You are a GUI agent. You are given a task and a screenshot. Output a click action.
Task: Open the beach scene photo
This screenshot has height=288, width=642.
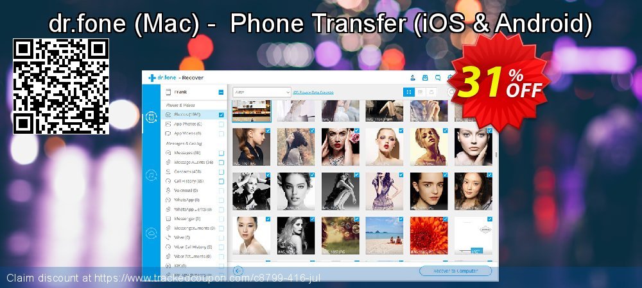385,236
